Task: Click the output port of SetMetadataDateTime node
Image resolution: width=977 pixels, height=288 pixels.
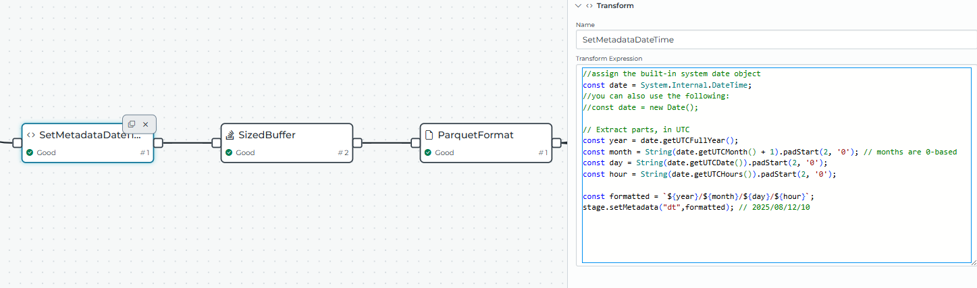Action: point(159,142)
